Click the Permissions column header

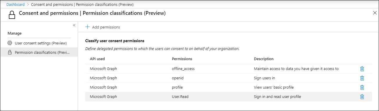click(x=182, y=59)
